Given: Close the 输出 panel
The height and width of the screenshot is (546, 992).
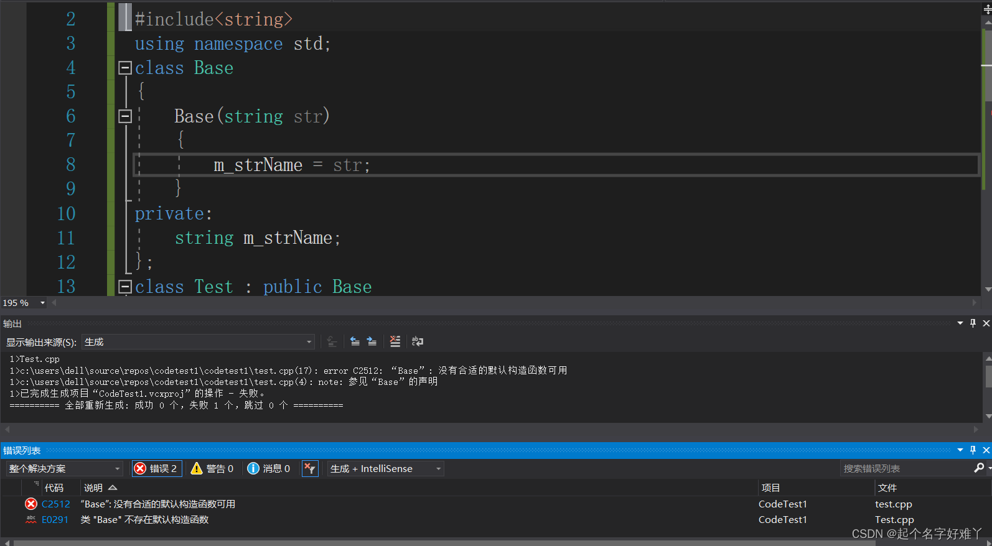Looking at the screenshot, I should pos(986,323).
